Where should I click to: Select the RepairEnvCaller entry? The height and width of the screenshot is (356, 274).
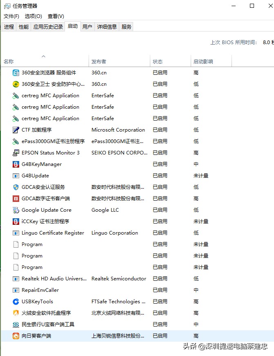[40, 290]
